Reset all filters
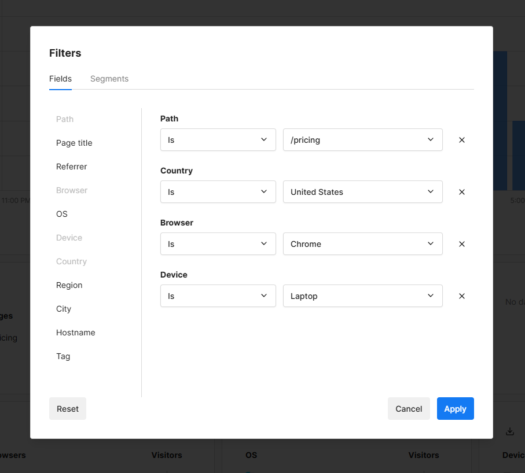Image resolution: width=525 pixels, height=473 pixels. tap(68, 409)
